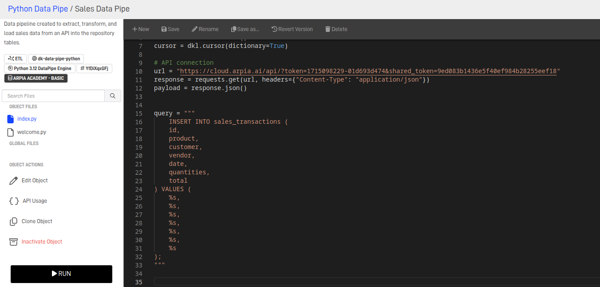Rename the open file

point(205,29)
